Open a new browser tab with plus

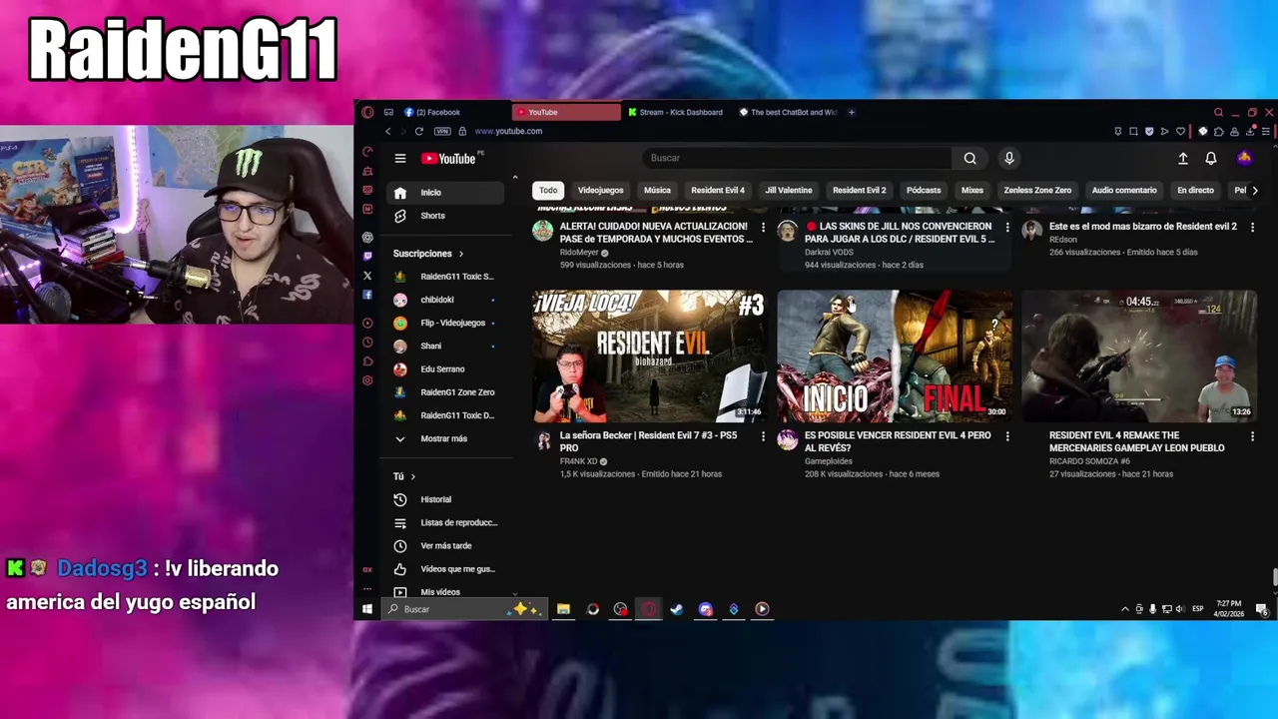(852, 112)
